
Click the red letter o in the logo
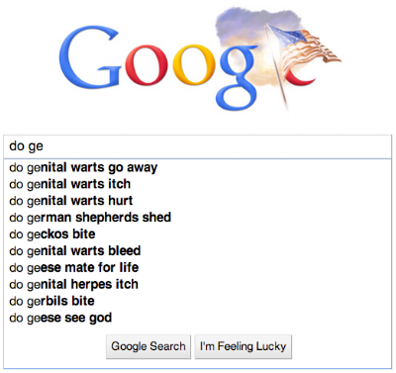click(x=147, y=65)
